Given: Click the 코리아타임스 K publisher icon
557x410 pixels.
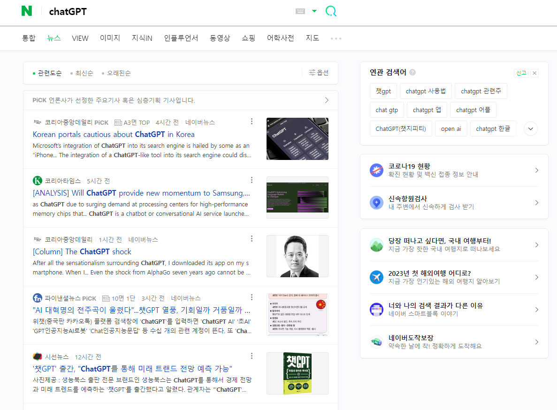Looking at the screenshot, I should (x=37, y=181).
